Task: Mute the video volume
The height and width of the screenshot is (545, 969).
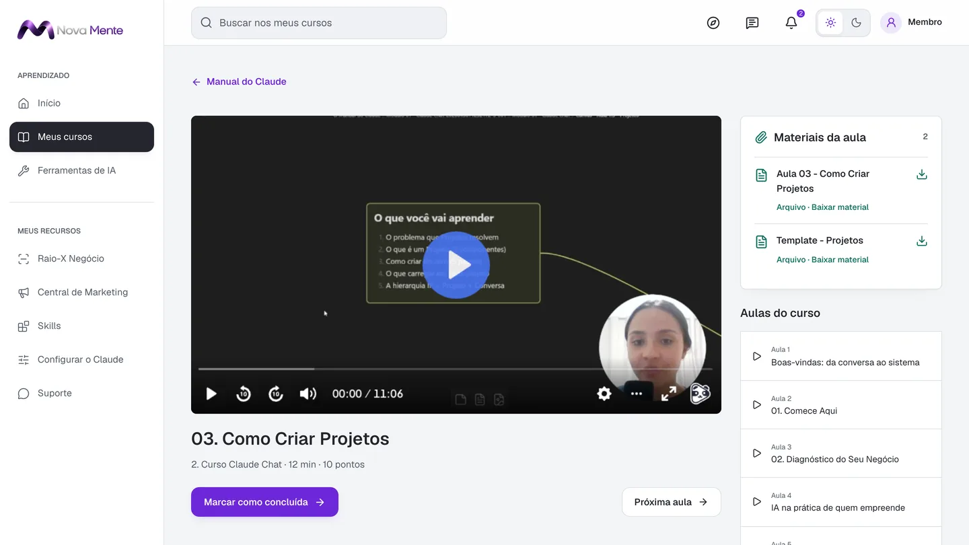Action: point(308,394)
